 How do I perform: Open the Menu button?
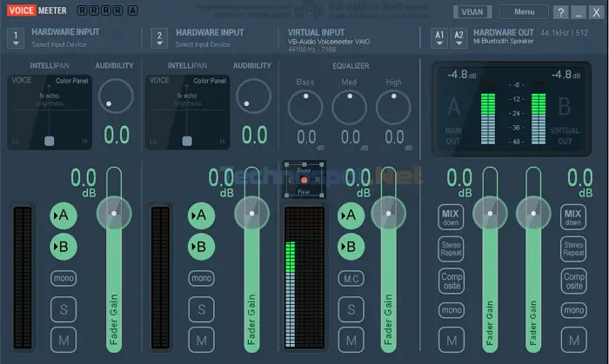click(x=524, y=11)
